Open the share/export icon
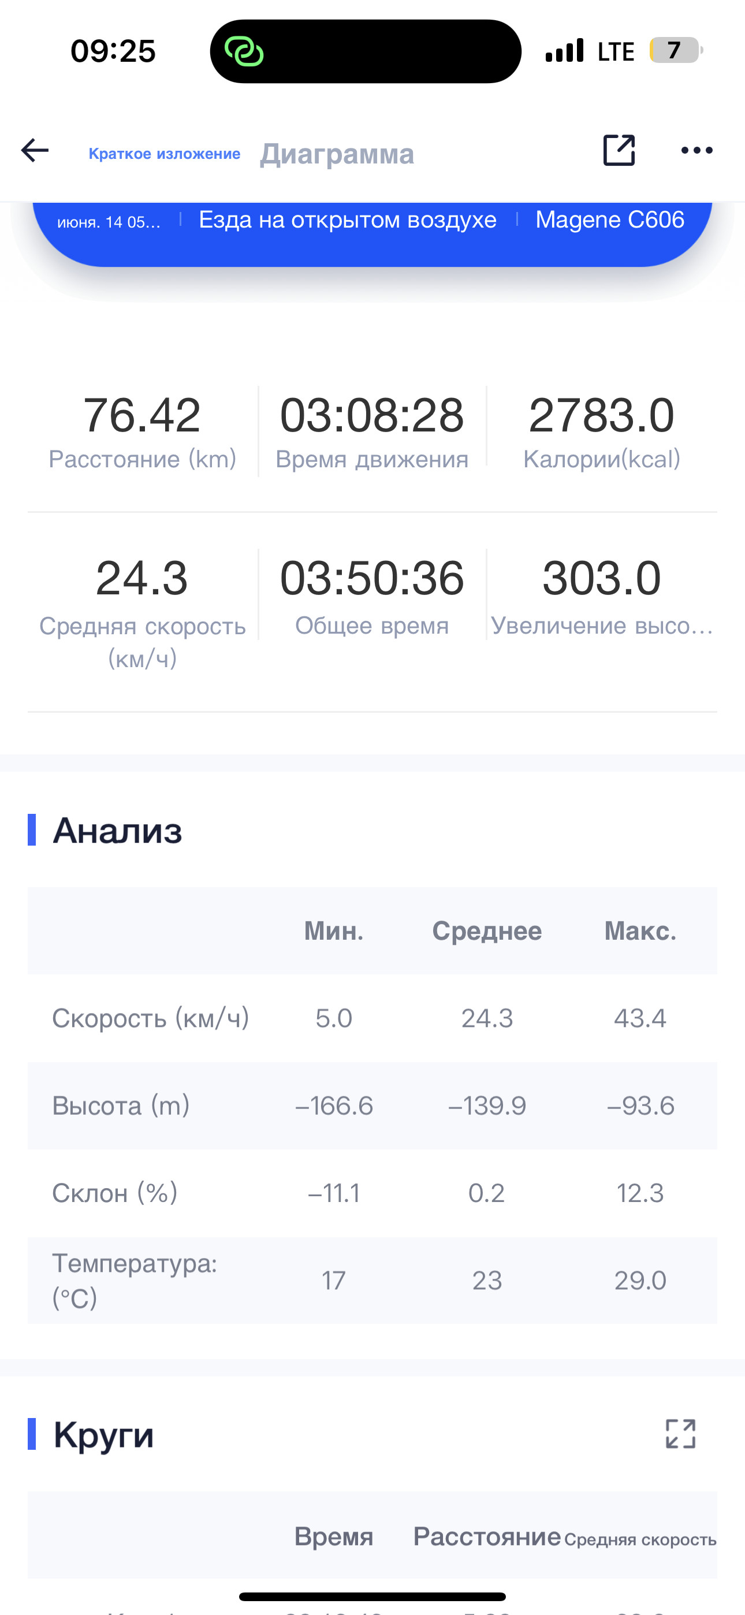745x1615 pixels. click(619, 150)
